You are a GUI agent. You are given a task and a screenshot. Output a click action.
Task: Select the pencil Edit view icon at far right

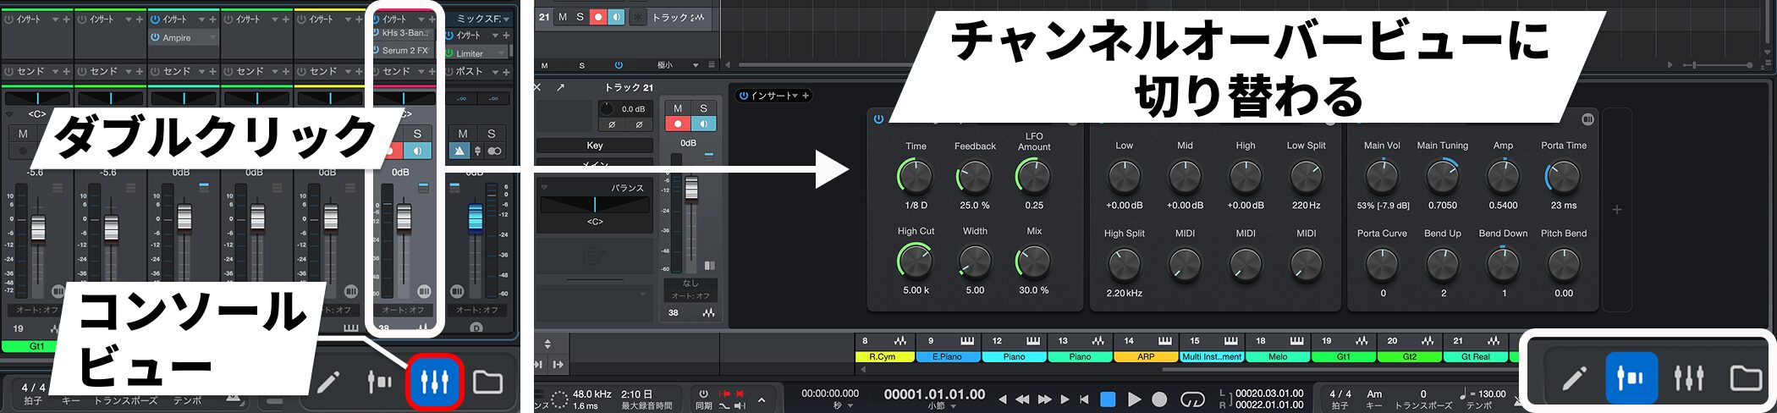1574,377
